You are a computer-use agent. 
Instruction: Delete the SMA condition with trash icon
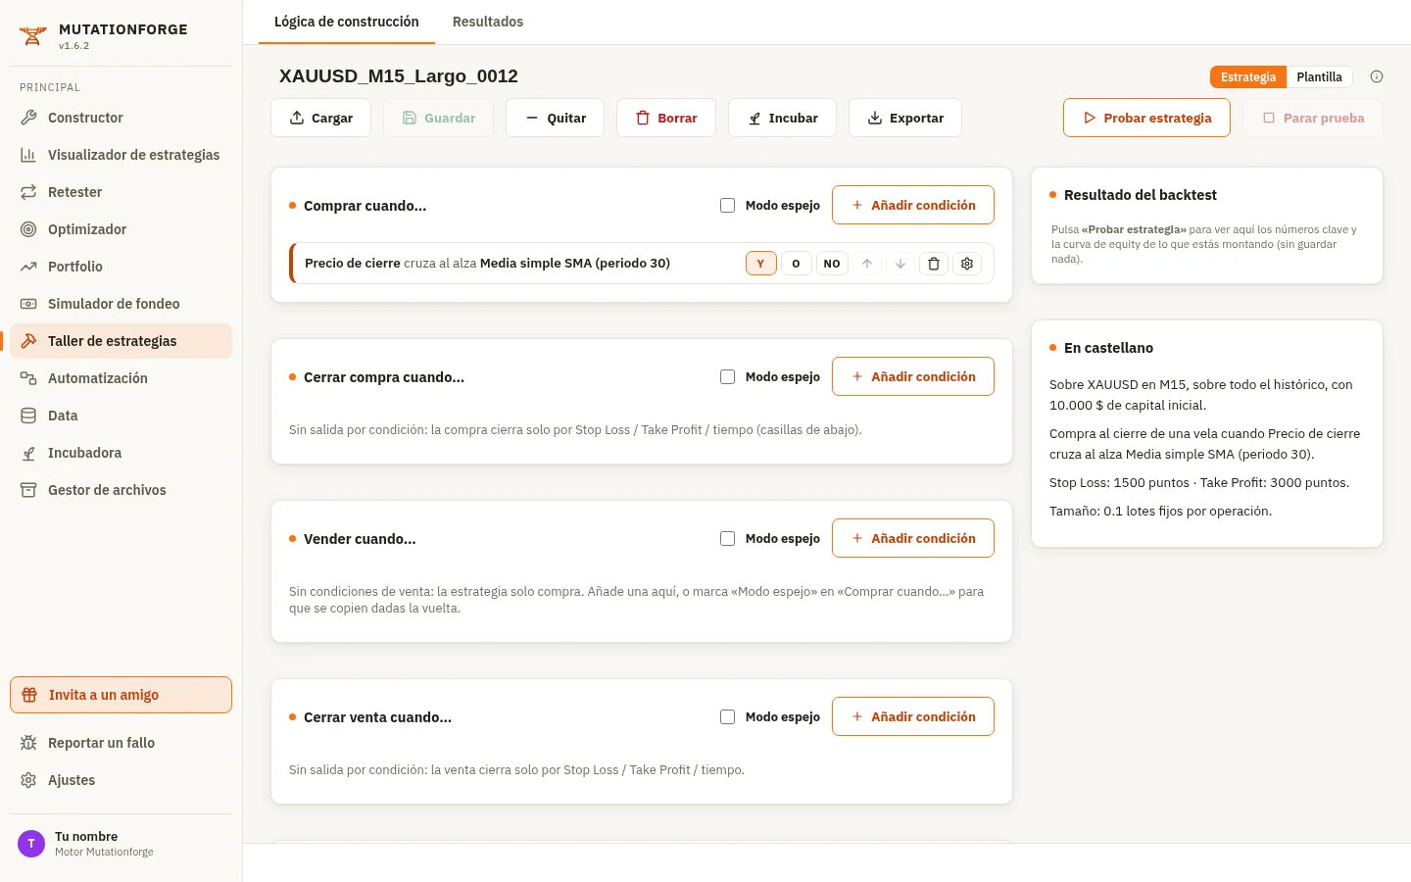[934, 264]
